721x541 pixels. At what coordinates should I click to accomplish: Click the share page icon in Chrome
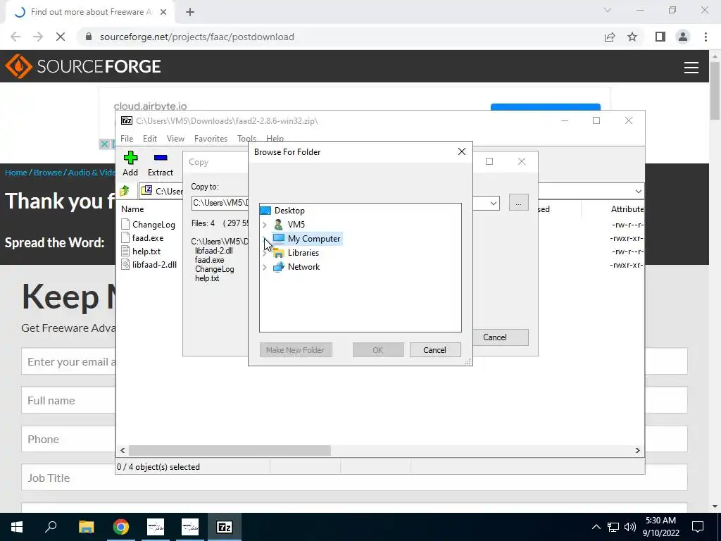610,37
